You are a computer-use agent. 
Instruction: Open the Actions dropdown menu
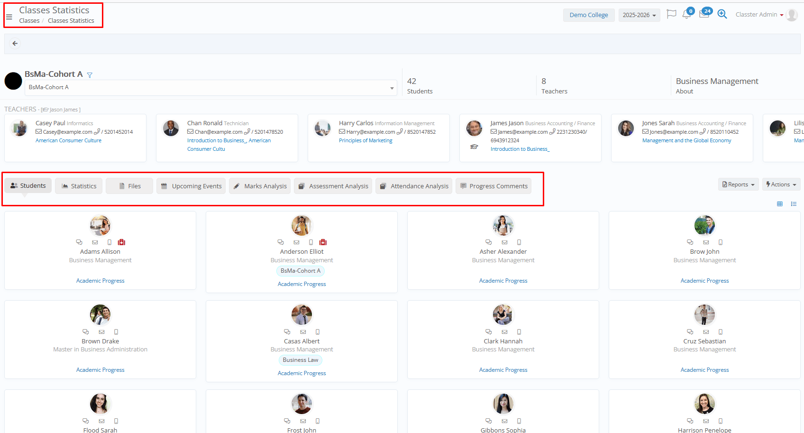coord(781,184)
